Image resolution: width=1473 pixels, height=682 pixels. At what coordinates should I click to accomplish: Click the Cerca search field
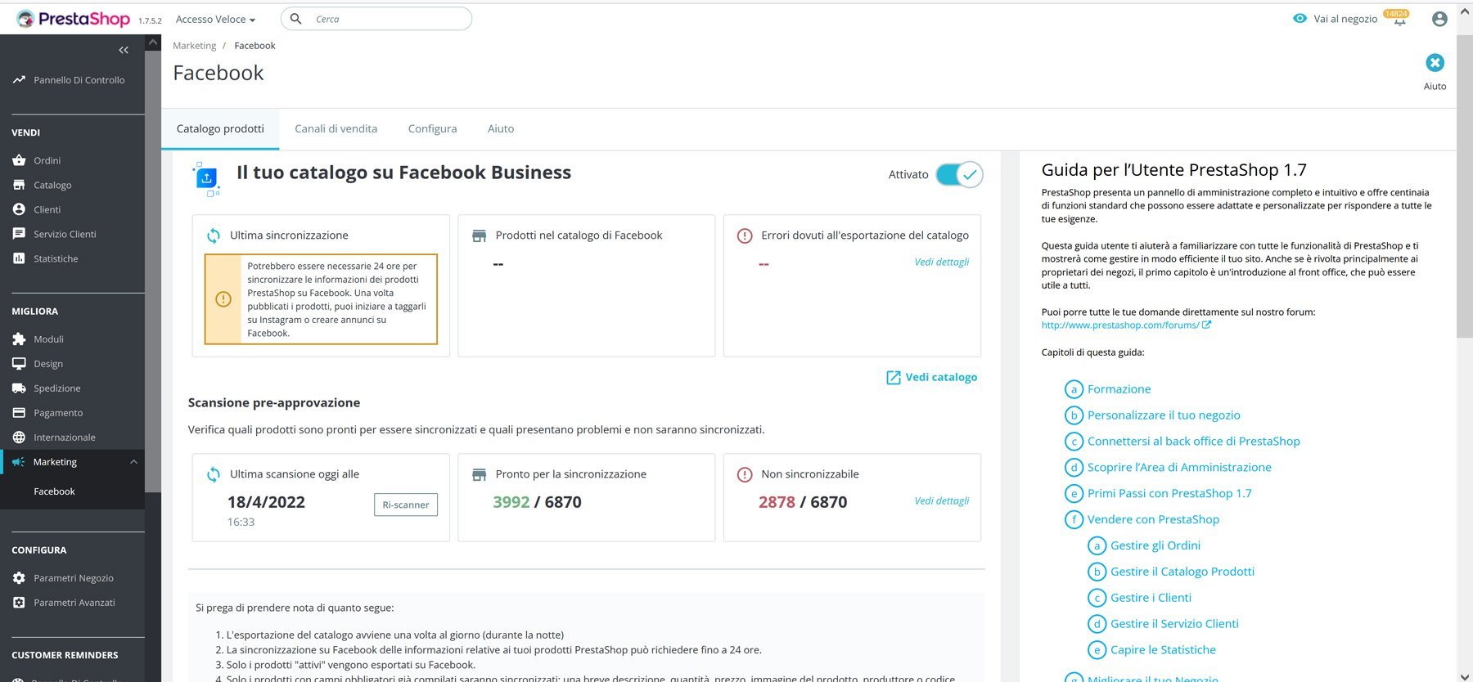tap(385, 19)
